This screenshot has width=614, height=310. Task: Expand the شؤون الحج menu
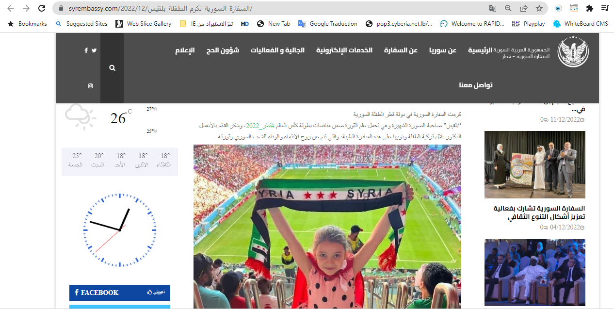tap(223, 50)
